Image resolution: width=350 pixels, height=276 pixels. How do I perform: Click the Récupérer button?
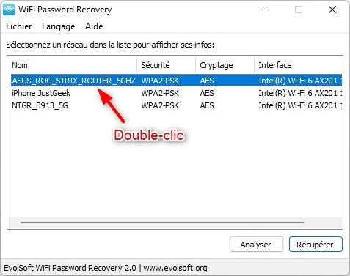316,245
